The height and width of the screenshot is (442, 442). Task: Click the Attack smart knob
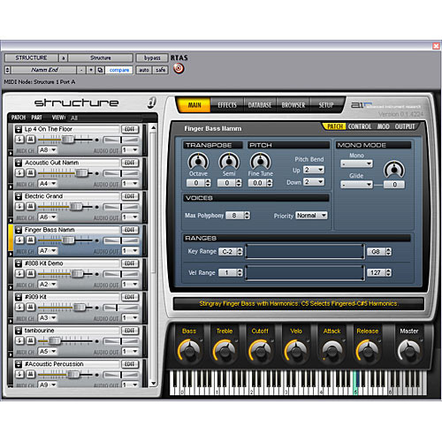tap(331, 350)
